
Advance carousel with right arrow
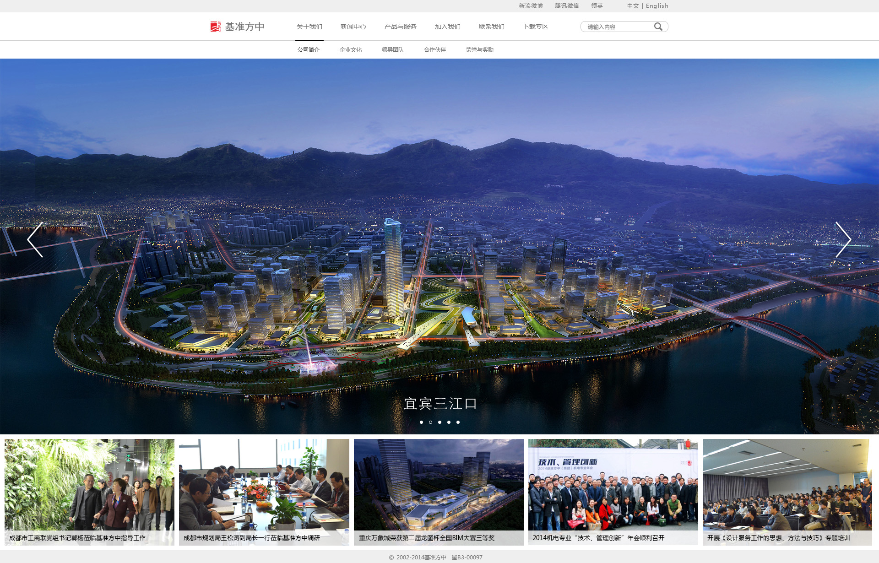[843, 239]
